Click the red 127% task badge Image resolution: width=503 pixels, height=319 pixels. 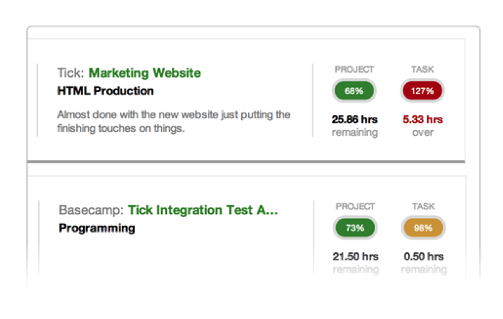coord(422,91)
